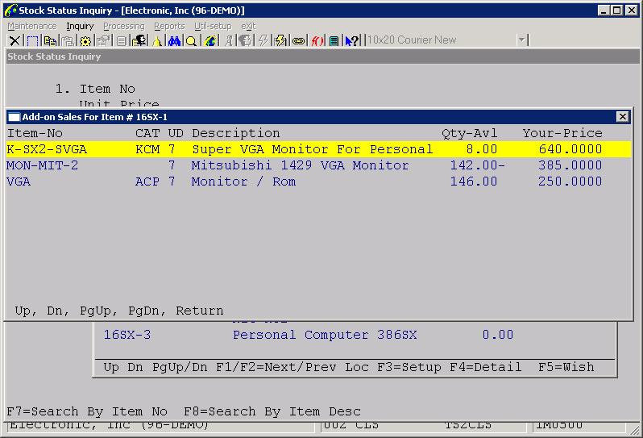Click the greyed globe toolbar icon

[245, 40]
